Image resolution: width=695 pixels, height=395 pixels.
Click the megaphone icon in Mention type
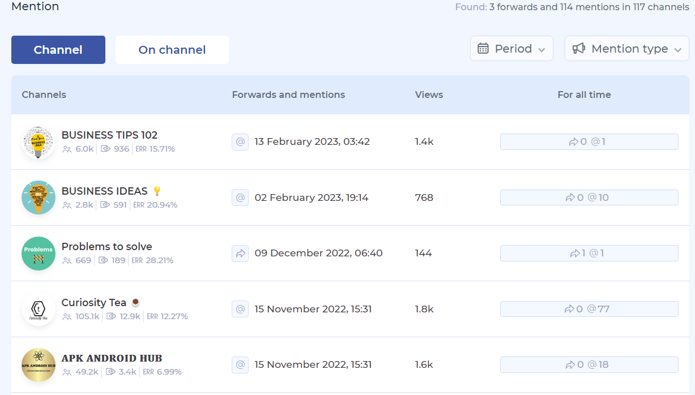(x=579, y=49)
